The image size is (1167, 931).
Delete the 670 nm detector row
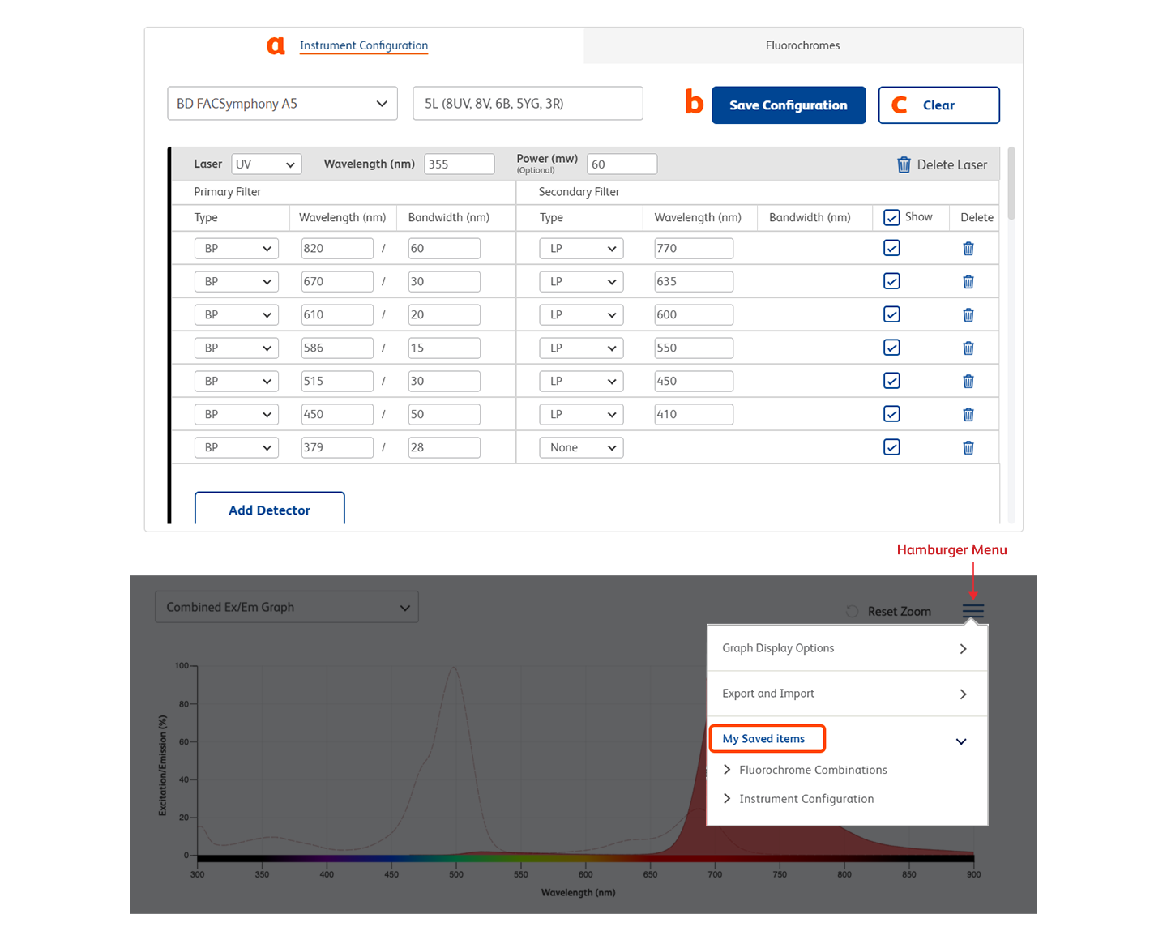968,282
